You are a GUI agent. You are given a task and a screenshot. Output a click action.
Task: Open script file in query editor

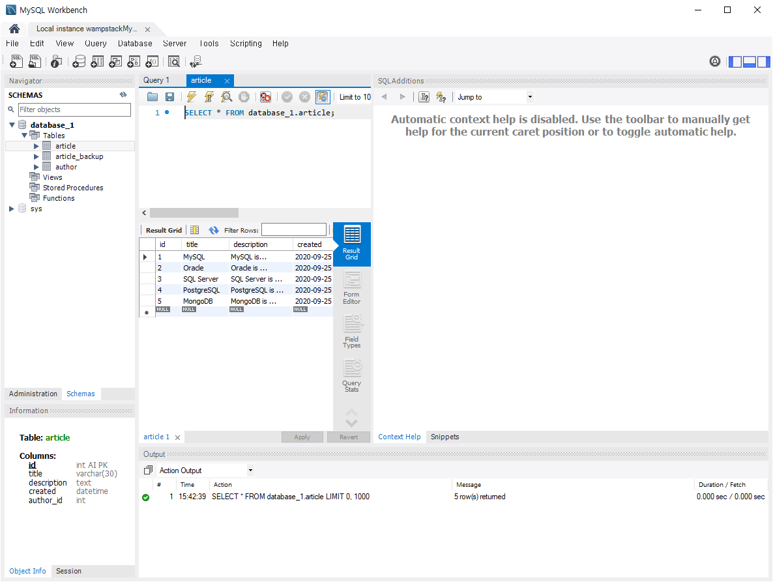coord(153,97)
